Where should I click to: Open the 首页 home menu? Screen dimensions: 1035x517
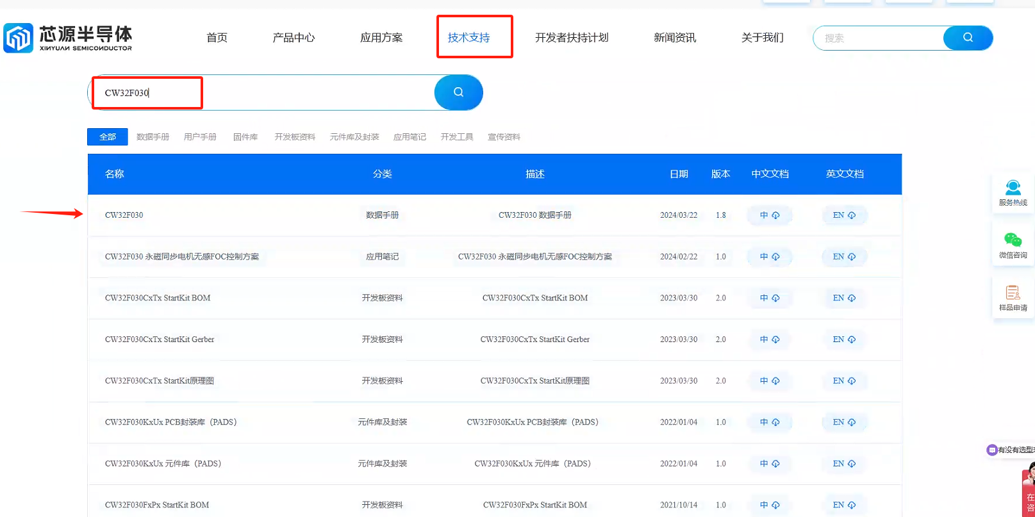tap(217, 38)
